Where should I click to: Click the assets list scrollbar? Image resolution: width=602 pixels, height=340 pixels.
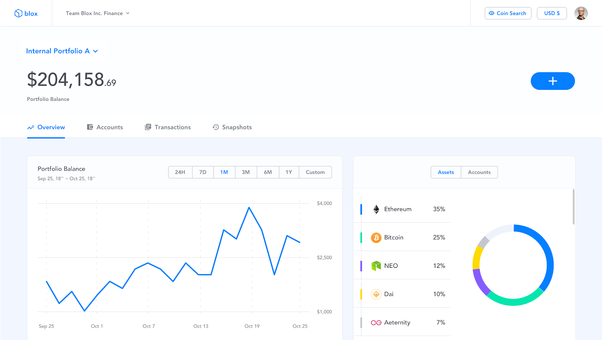573,207
